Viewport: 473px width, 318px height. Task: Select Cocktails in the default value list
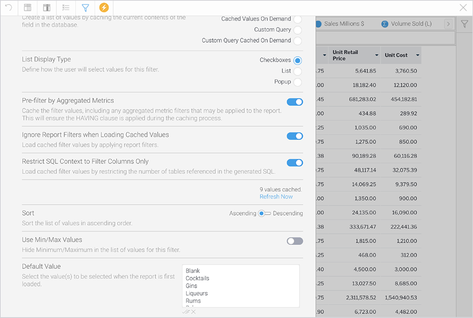click(197, 278)
